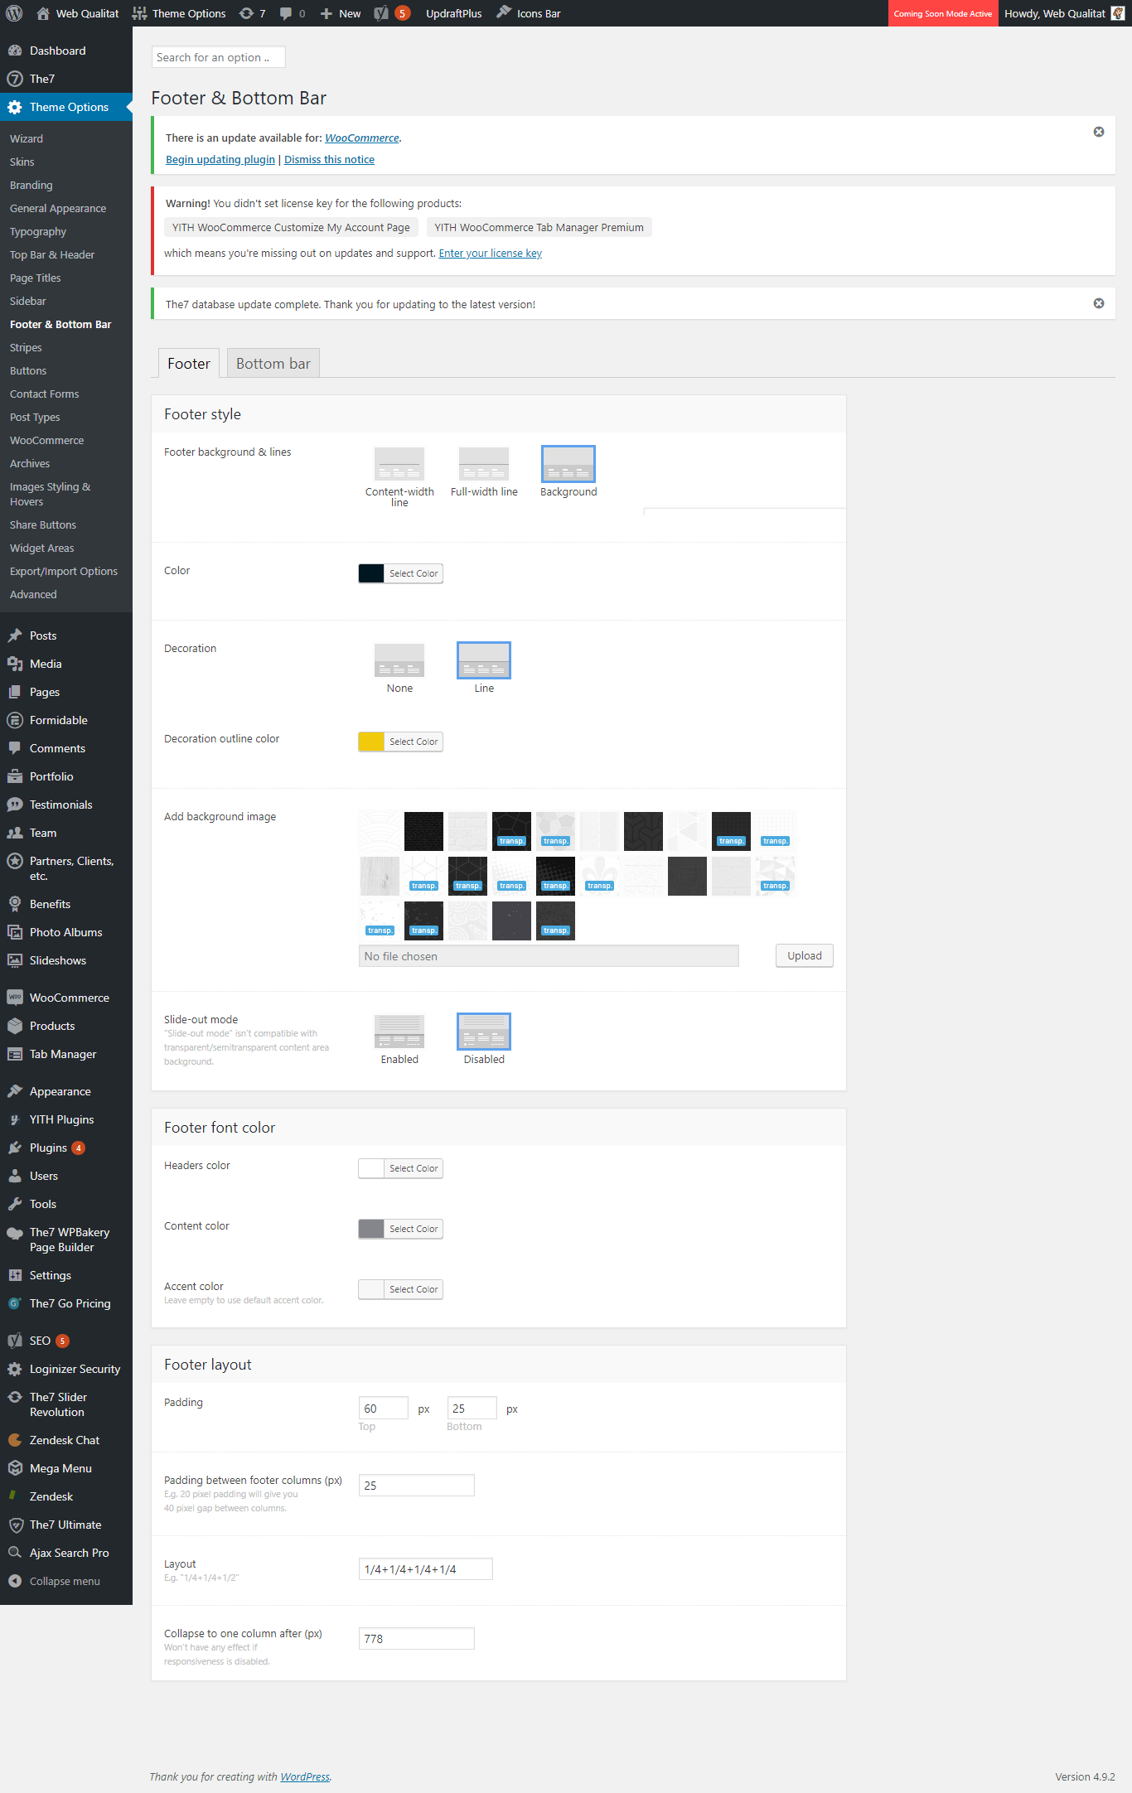1132x1793 pixels.
Task: Select Content-width line footer style
Action: 399,464
